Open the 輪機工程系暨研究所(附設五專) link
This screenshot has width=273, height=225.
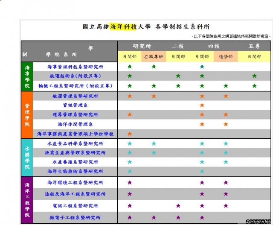(75, 86)
